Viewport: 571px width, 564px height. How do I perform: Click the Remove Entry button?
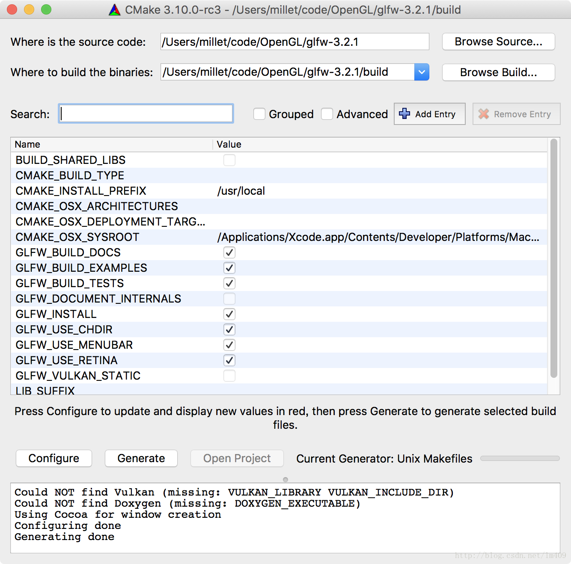(516, 114)
